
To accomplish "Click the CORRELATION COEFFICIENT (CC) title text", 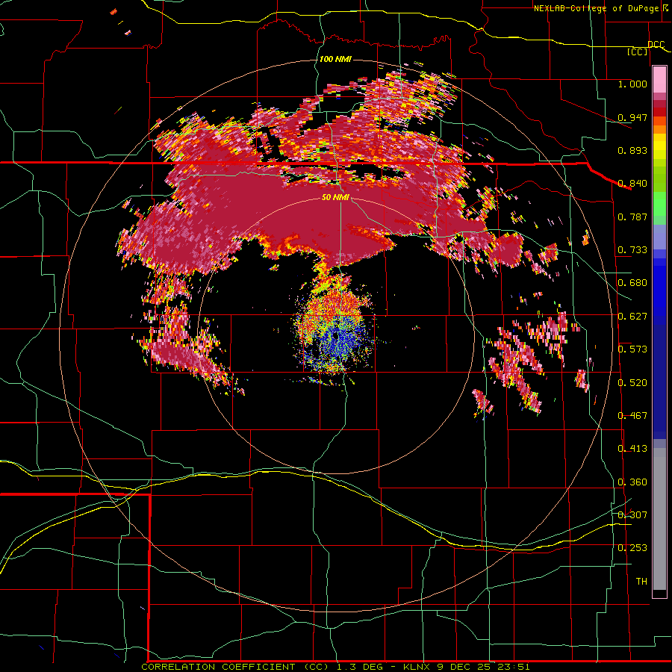I will (235, 667).
